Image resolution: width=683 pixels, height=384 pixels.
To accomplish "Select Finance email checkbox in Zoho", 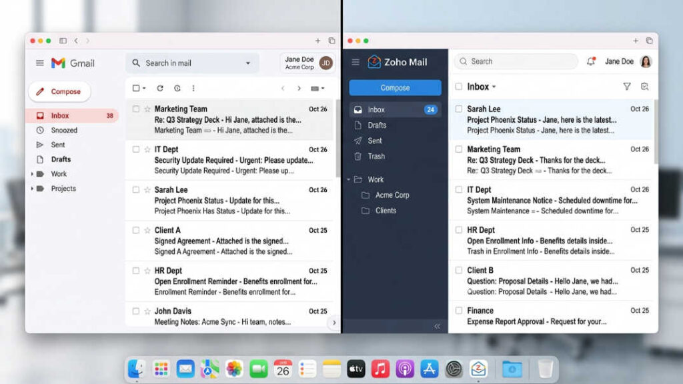I will 459,311.
